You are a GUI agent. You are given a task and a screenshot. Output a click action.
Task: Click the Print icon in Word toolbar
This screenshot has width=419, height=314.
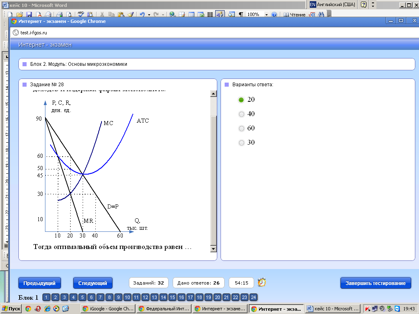coord(59,14)
